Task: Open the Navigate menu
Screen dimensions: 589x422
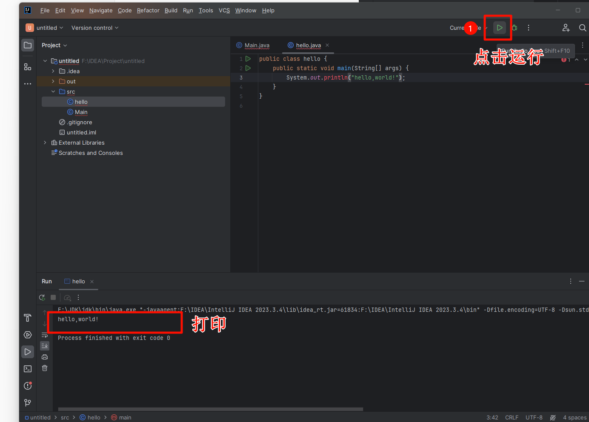Action: click(x=101, y=10)
